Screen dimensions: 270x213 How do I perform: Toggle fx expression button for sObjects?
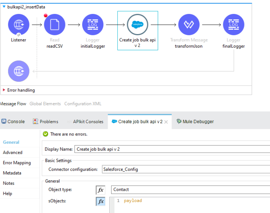click(x=100, y=201)
